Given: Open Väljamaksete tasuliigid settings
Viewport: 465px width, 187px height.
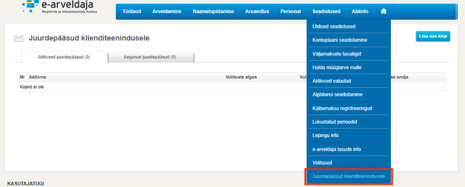Looking at the screenshot, I should (x=337, y=54).
